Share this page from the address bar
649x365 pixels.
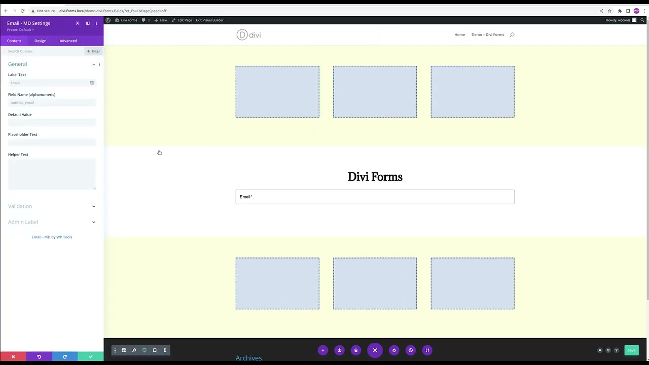(601, 11)
